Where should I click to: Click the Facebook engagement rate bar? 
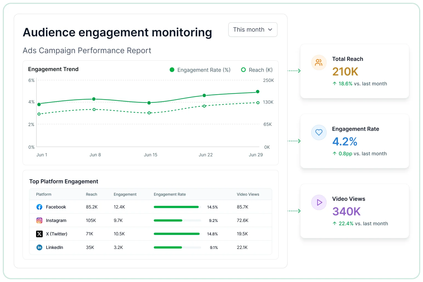177,207
